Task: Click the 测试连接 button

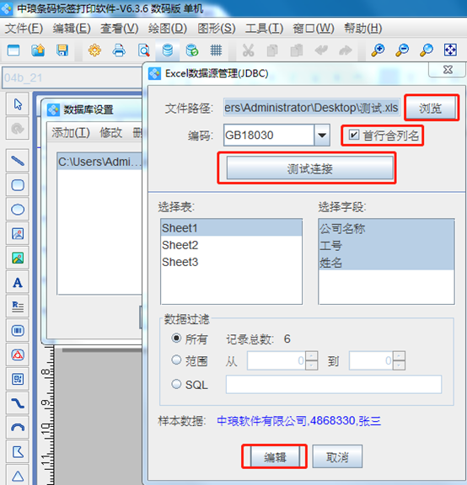Action: (310, 168)
